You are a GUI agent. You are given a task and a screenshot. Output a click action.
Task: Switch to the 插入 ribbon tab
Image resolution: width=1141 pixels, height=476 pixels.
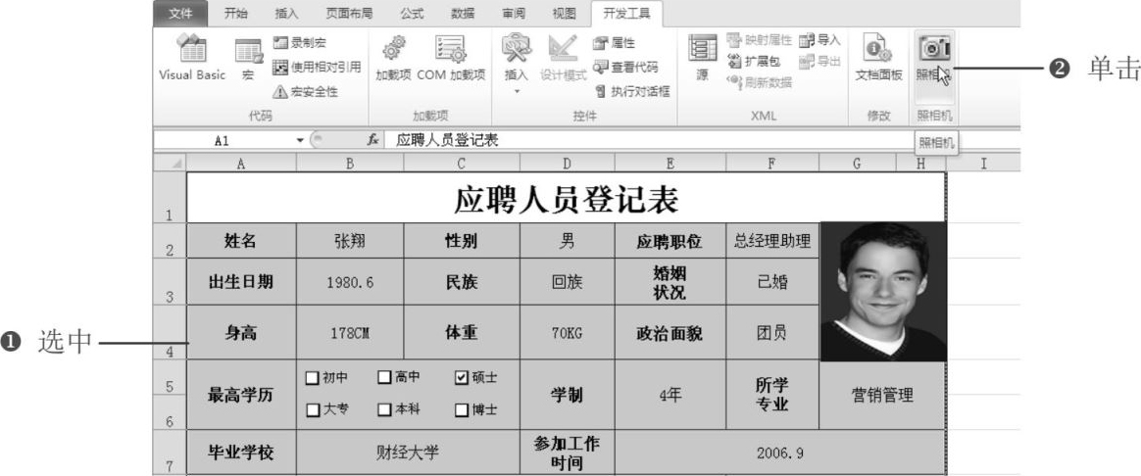pos(286,13)
